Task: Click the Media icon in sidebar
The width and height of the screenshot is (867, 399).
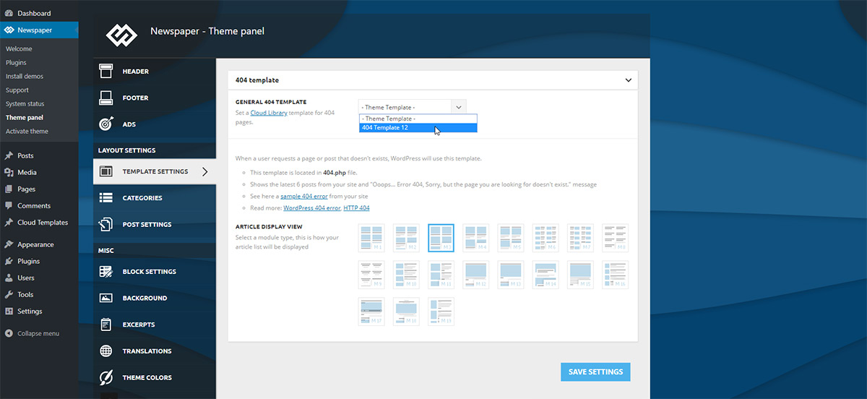Action: click(9, 173)
